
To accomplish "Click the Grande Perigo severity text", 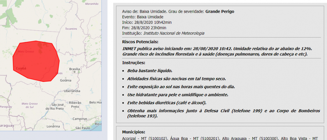I will tap(220, 11).
